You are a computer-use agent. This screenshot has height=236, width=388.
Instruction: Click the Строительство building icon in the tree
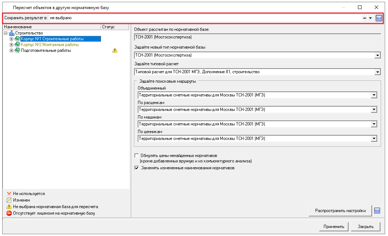12,33
